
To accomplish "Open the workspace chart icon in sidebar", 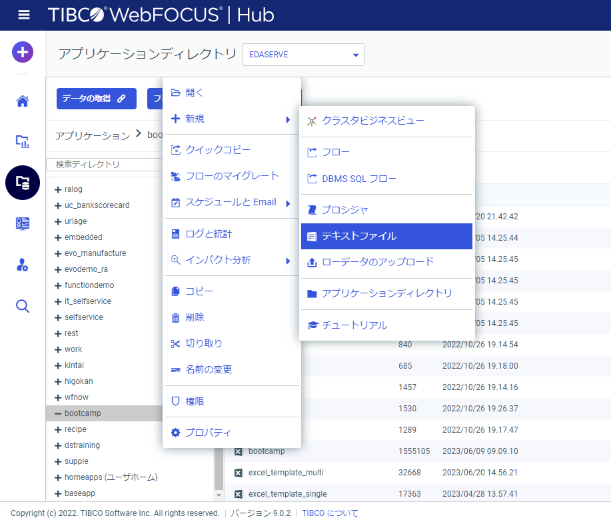I will pos(23,141).
